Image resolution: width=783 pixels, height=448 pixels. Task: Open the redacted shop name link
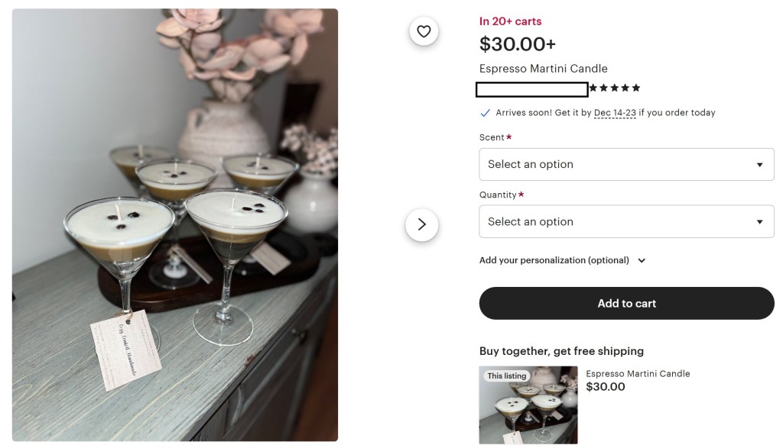click(531, 89)
